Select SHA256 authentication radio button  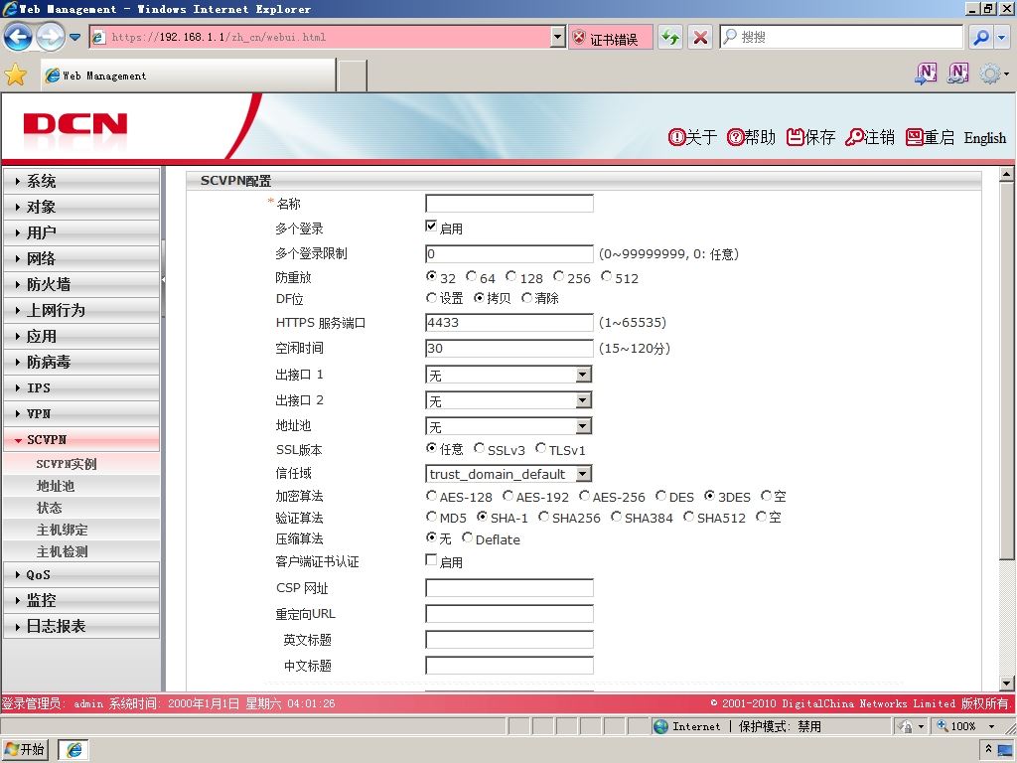point(543,517)
